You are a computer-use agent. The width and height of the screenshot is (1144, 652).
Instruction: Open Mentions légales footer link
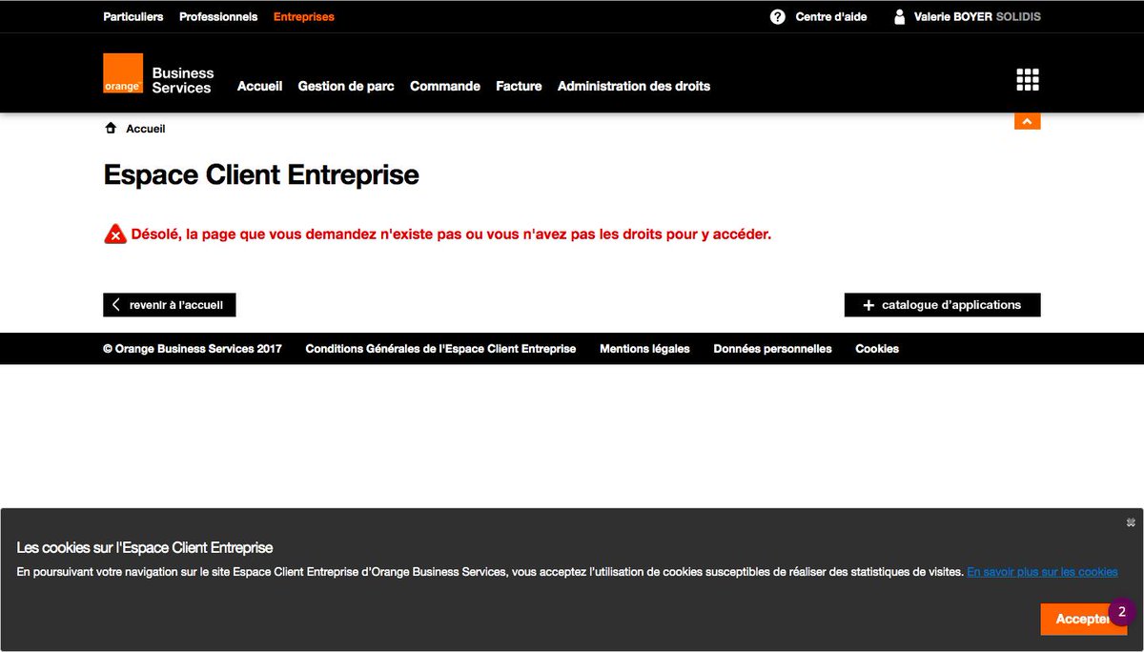click(x=644, y=349)
